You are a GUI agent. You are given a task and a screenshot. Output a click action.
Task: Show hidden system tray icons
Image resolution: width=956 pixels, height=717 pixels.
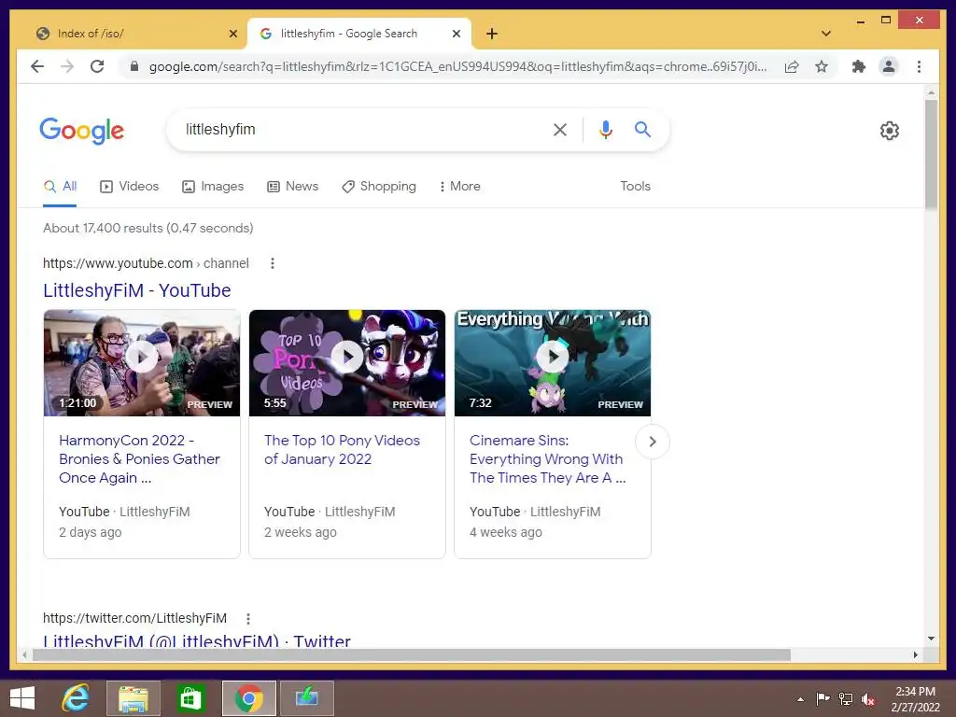pos(800,699)
